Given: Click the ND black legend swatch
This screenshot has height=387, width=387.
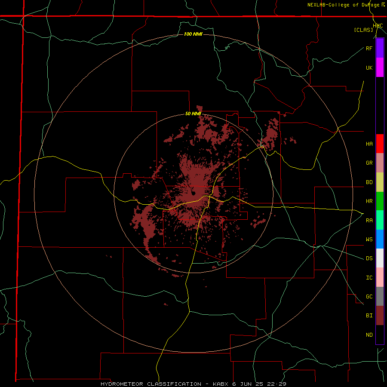Looking at the screenshot, I should pyautogui.click(x=380, y=335).
